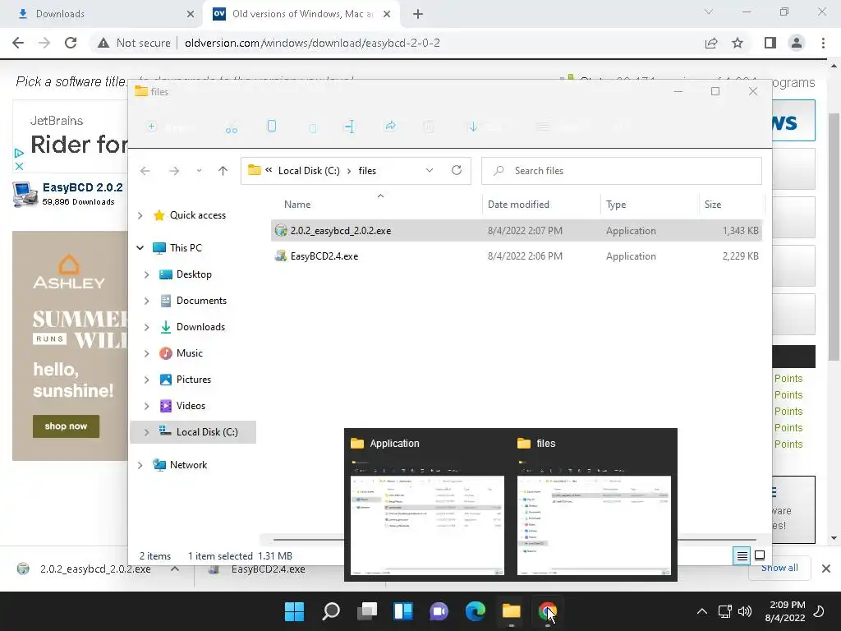Close the Chrome downloads shelf

826,569
